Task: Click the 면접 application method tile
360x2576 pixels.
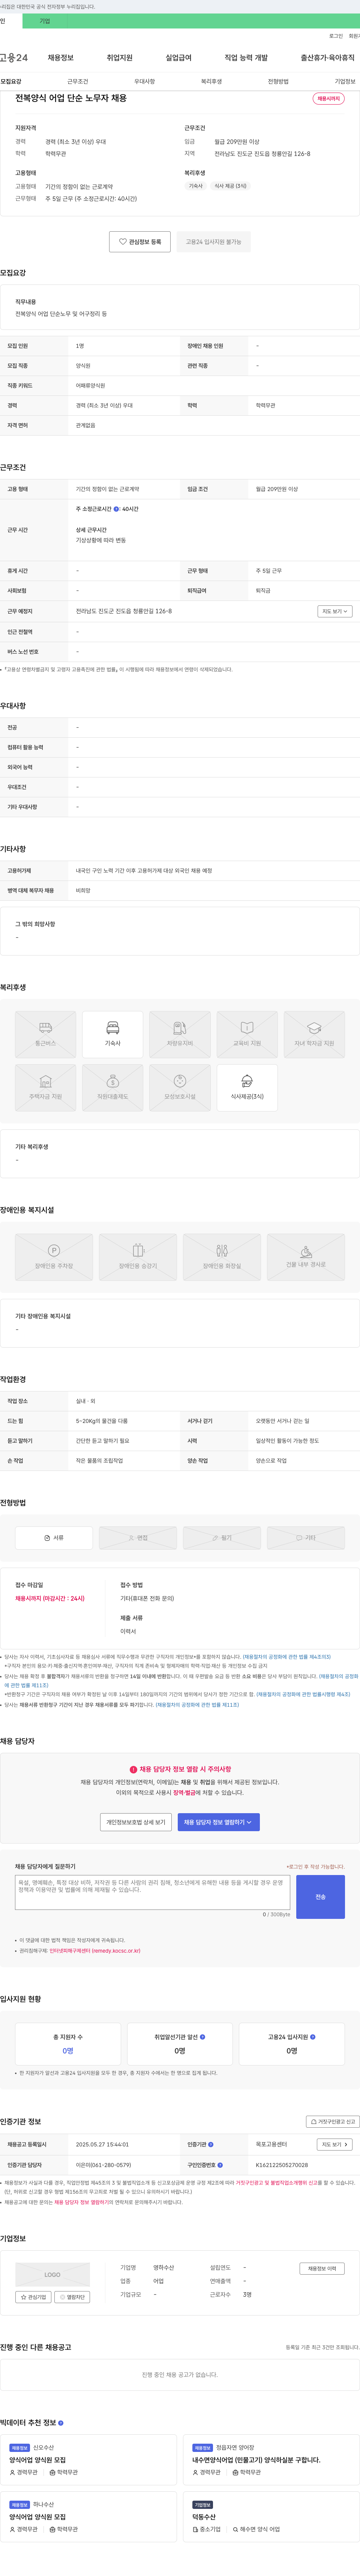Action: (x=138, y=1538)
